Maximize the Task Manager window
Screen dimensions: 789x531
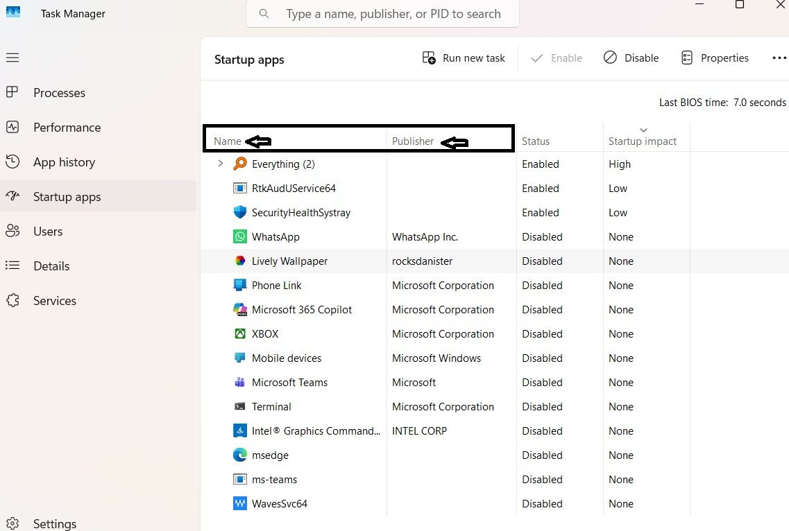(x=740, y=5)
